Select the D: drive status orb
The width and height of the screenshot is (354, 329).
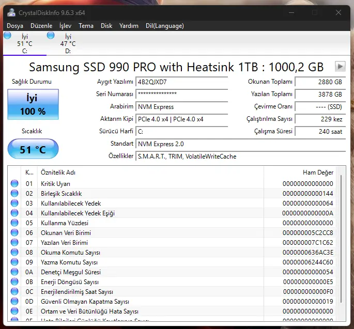51,36
